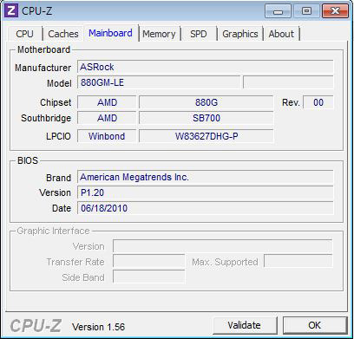The height and width of the screenshot is (339, 354).
Task: Click the Validate button
Action: point(245,325)
